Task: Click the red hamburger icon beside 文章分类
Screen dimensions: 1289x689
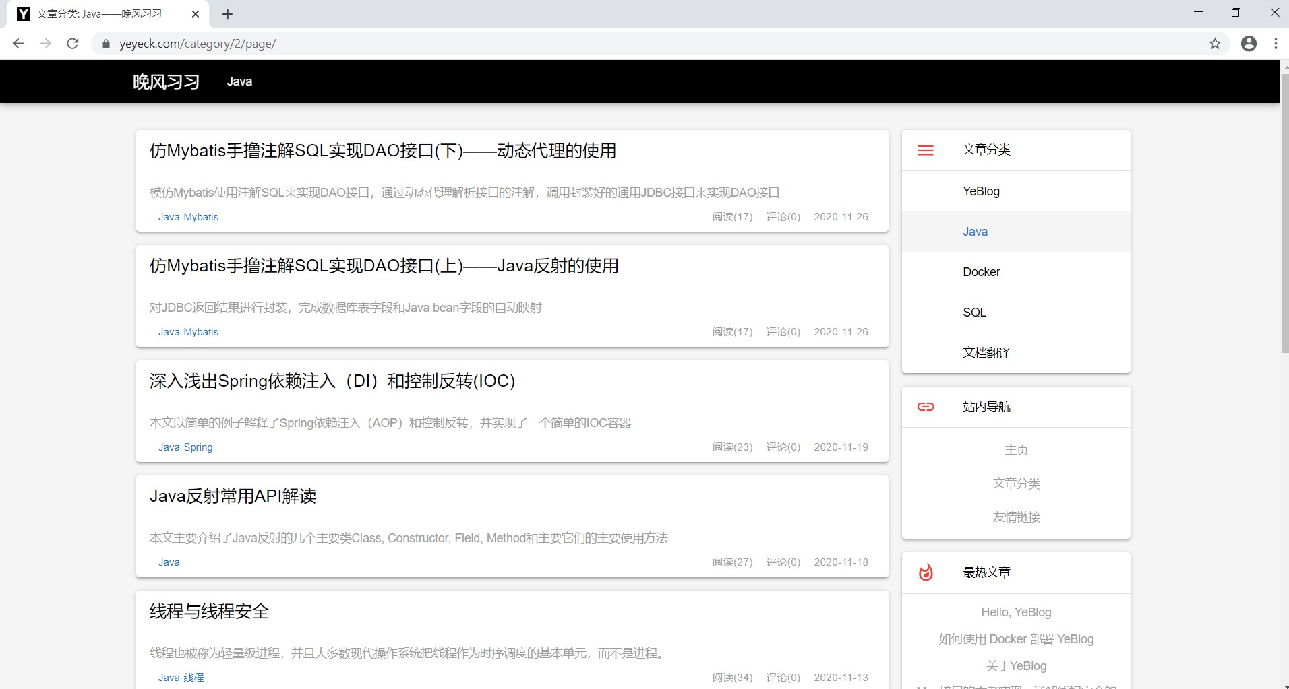Action: [926, 150]
